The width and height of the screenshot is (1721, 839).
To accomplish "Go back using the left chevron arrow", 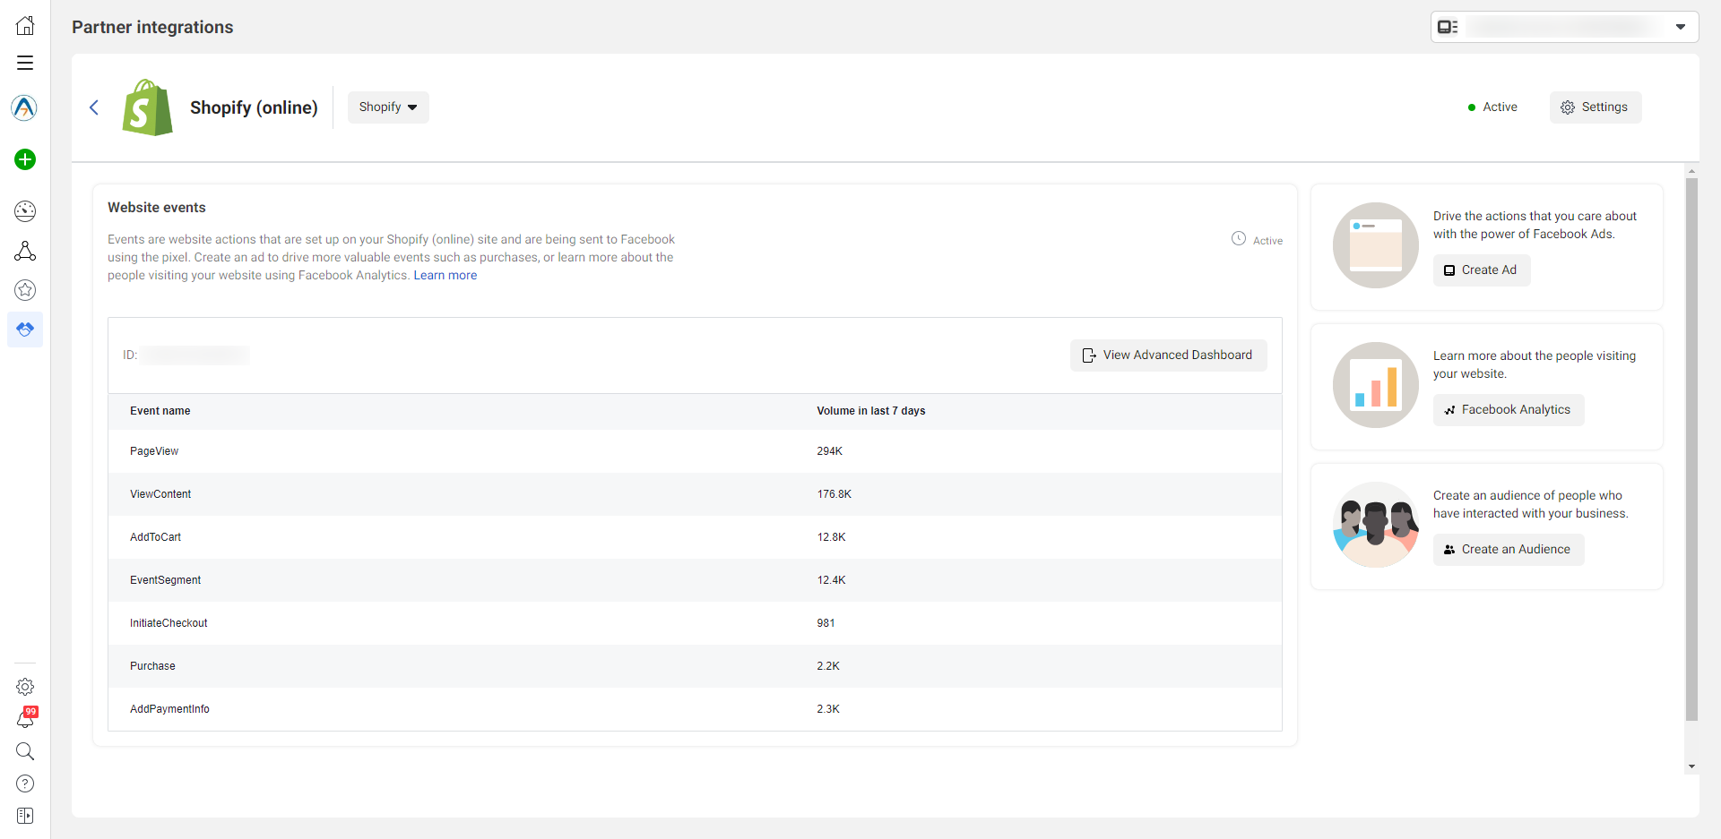I will 94,107.
